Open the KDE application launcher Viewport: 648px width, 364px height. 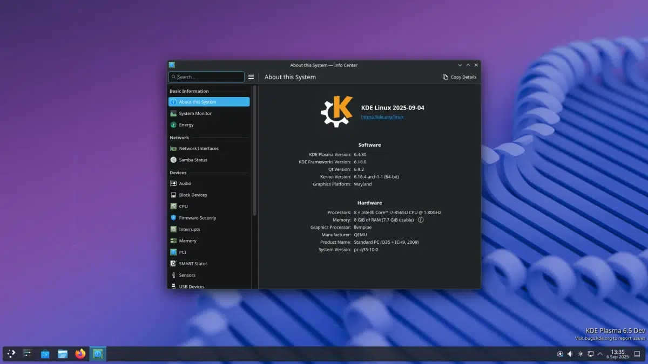point(11,354)
